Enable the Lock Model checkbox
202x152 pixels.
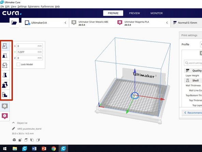(18, 64)
